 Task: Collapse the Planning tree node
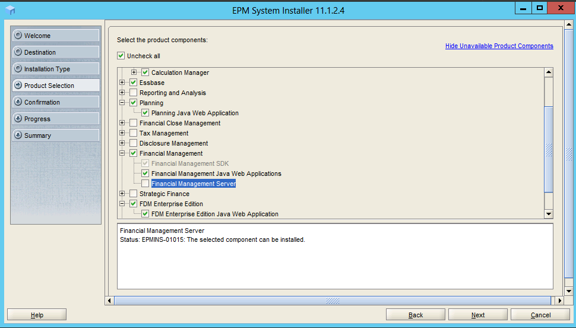click(122, 103)
